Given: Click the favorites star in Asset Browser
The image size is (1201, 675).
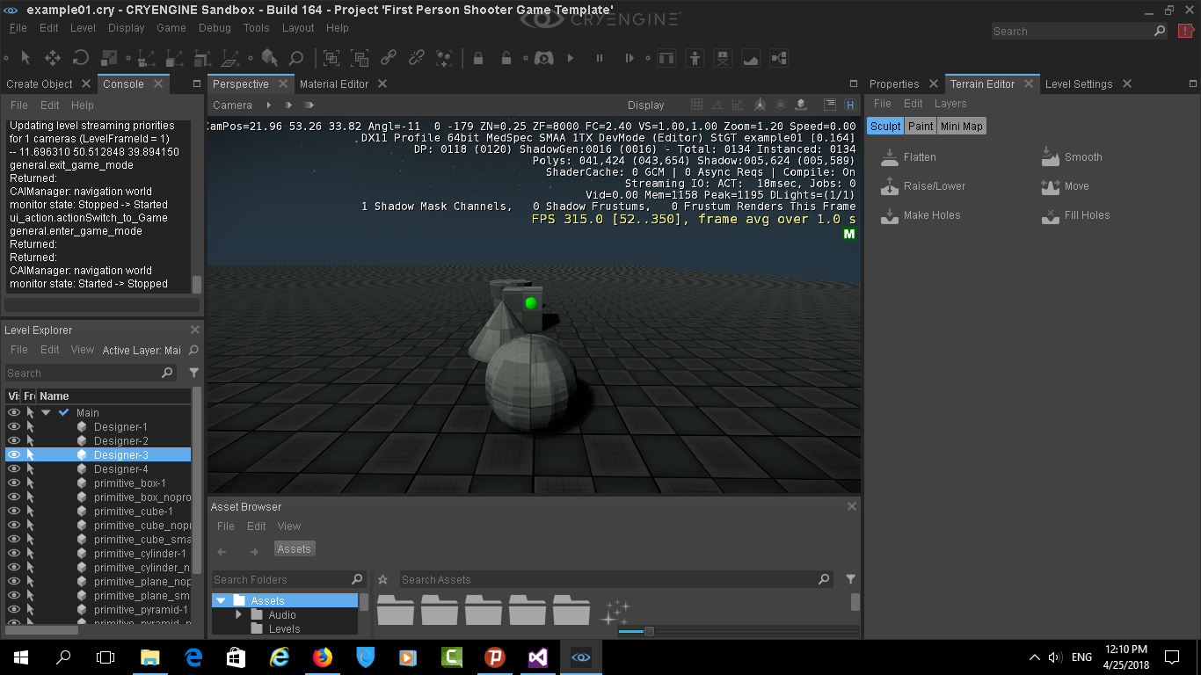Looking at the screenshot, I should 382,579.
